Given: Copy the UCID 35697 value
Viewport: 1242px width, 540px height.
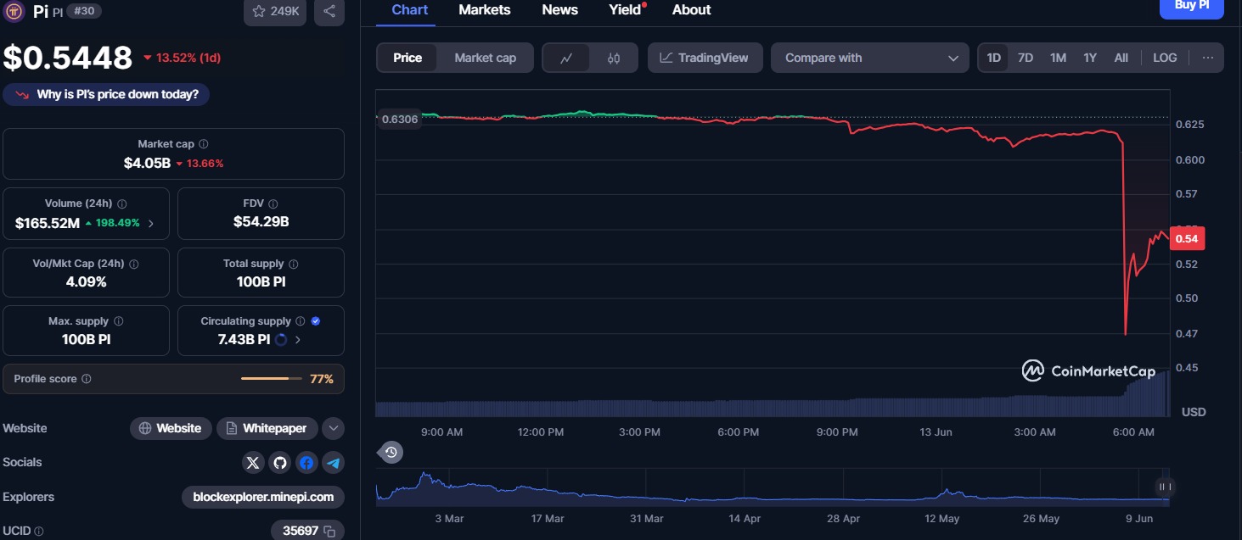Looking at the screenshot, I should (x=329, y=531).
